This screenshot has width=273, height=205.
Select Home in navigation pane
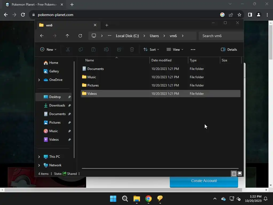[x=54, y=63]
